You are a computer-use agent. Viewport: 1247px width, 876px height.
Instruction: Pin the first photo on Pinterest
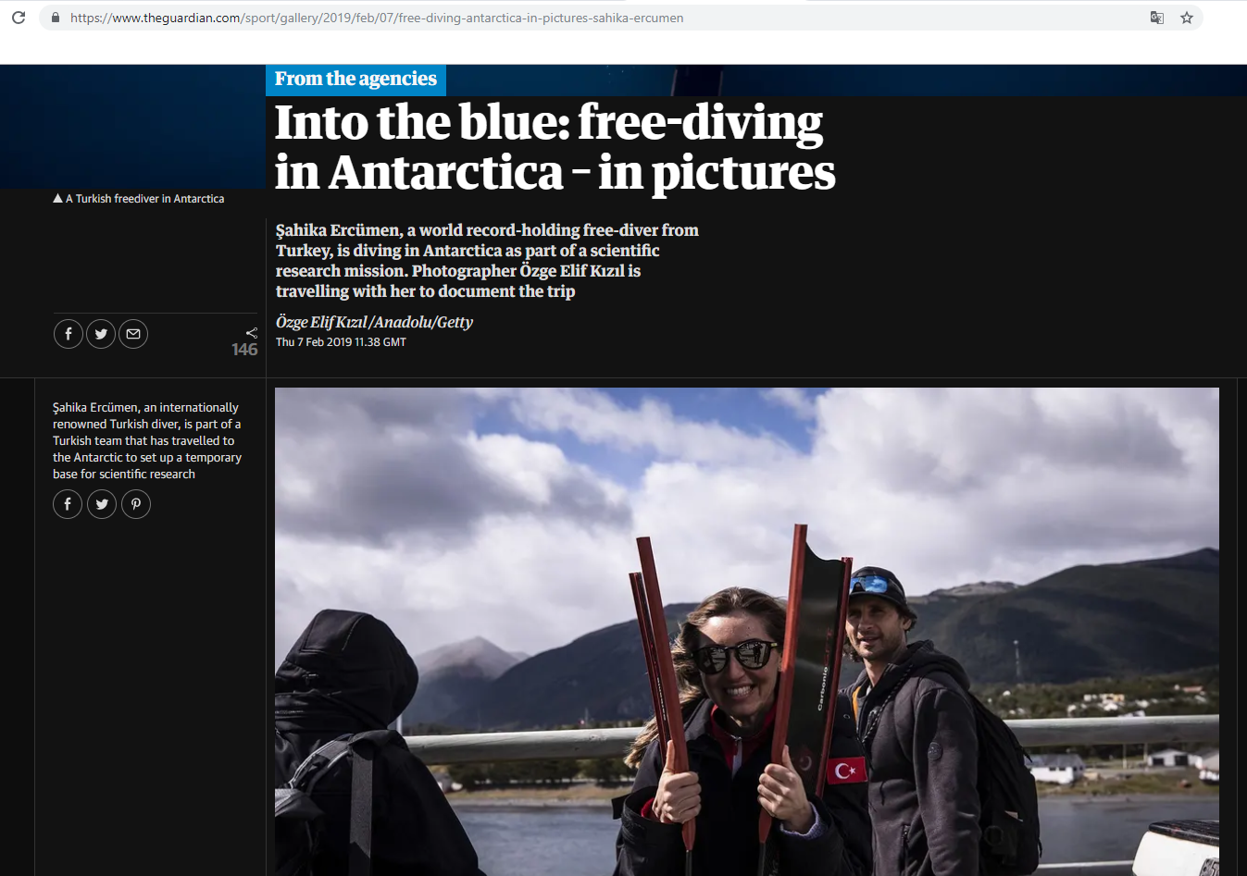(x=136, y=504)
